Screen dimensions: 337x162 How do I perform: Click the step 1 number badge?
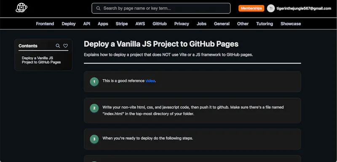(94, 82)
